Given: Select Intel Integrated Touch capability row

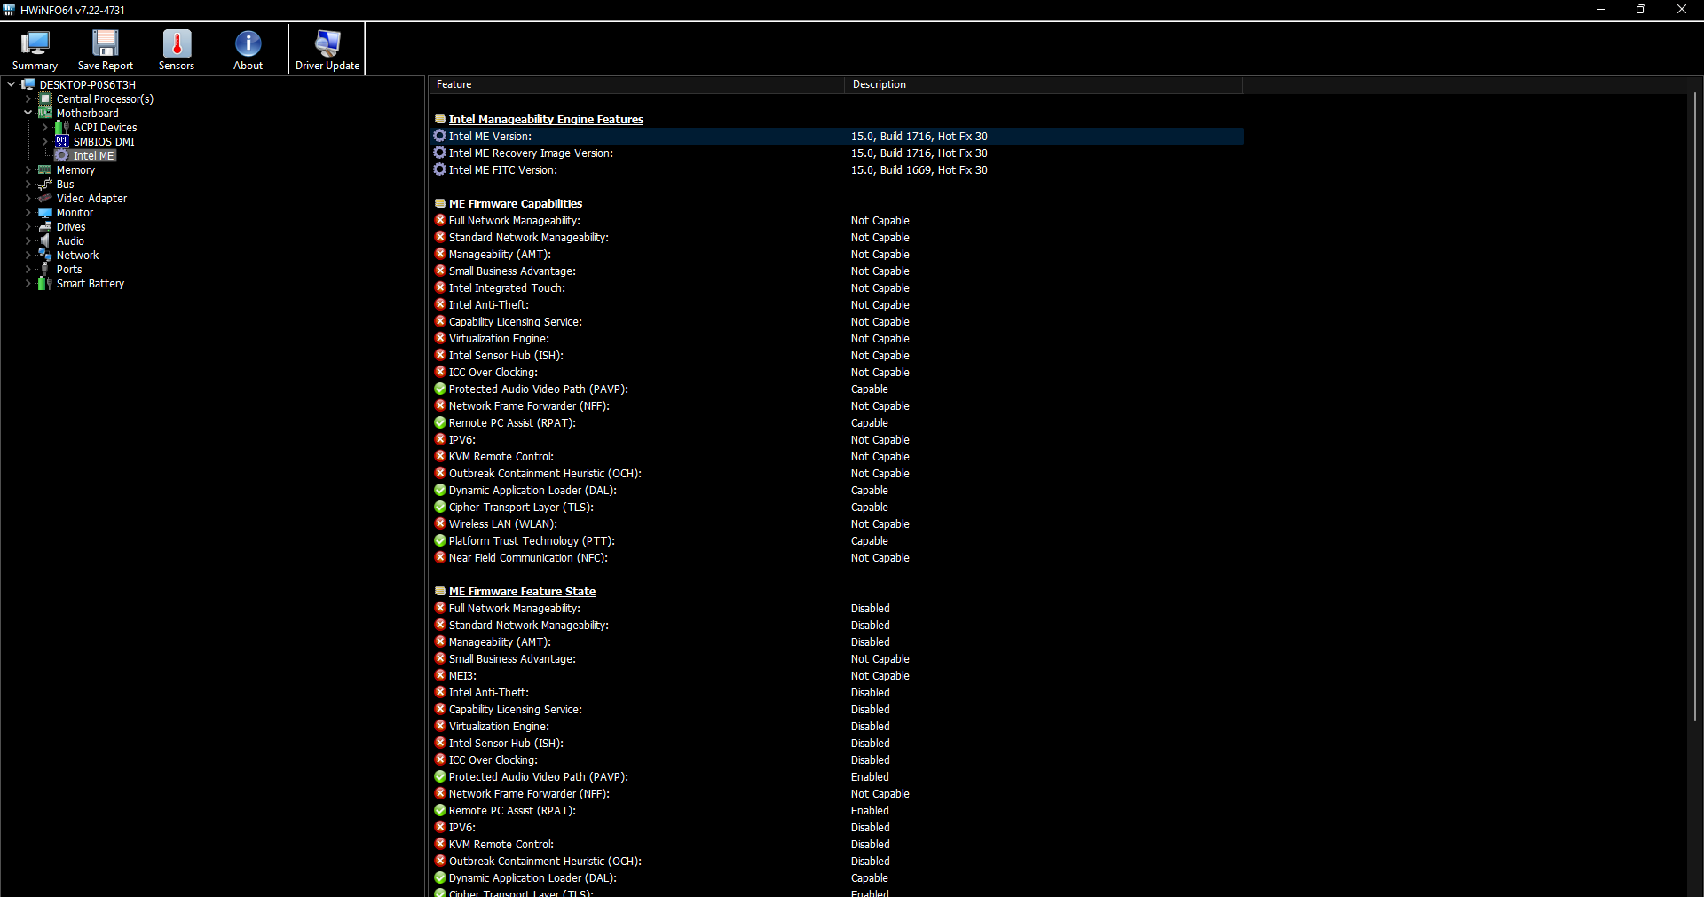Looking at the screenshot, I should [838, 287].
